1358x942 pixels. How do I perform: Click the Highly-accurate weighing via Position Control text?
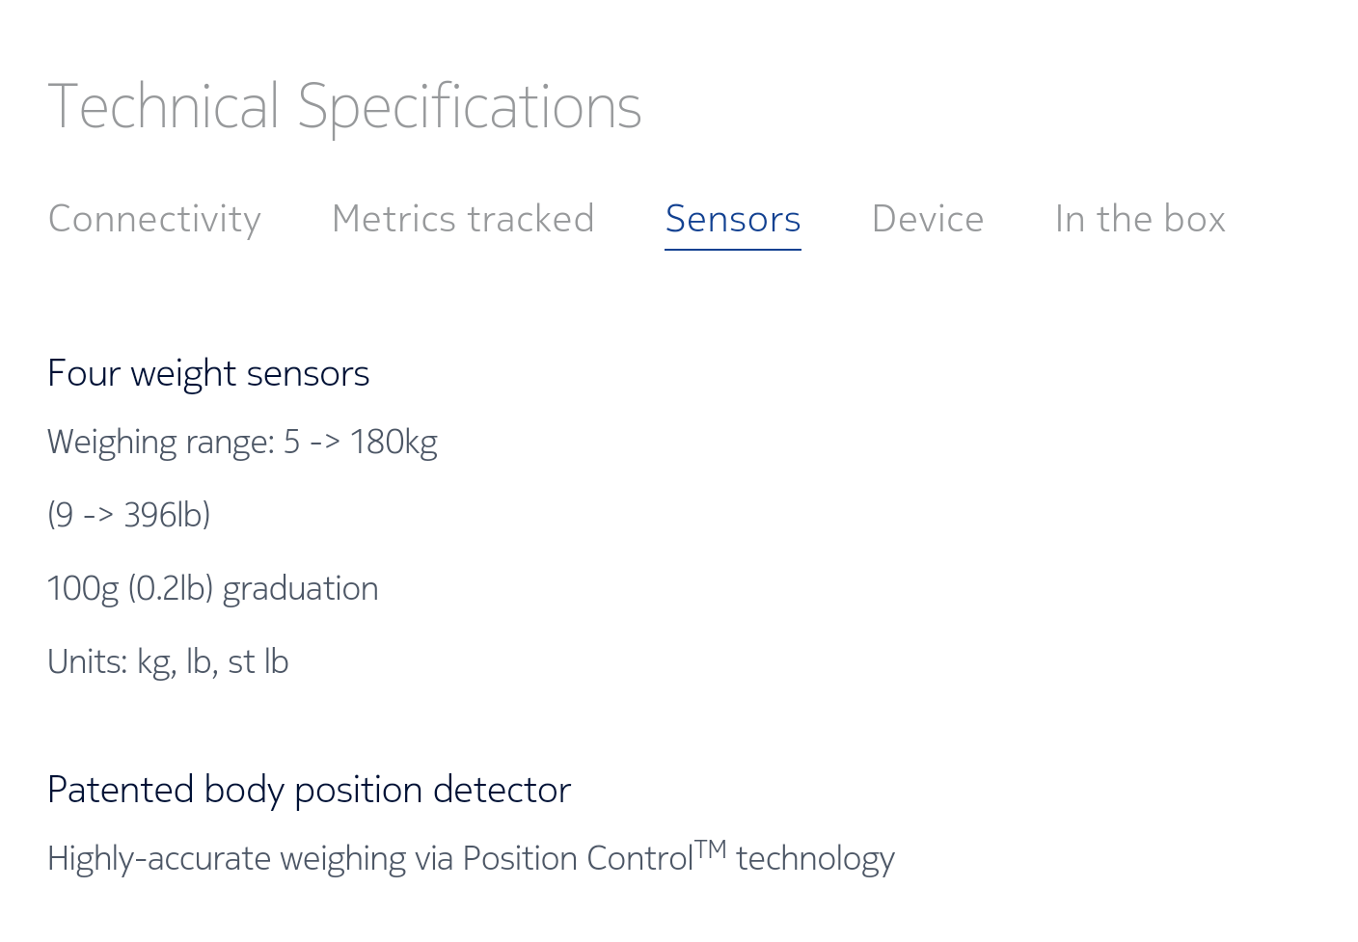point(370,858)
